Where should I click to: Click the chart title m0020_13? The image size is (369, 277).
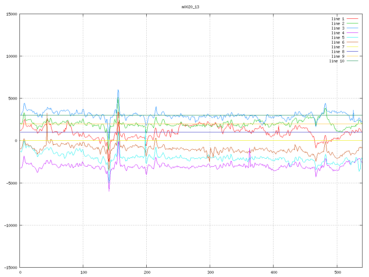coord(190,7)
